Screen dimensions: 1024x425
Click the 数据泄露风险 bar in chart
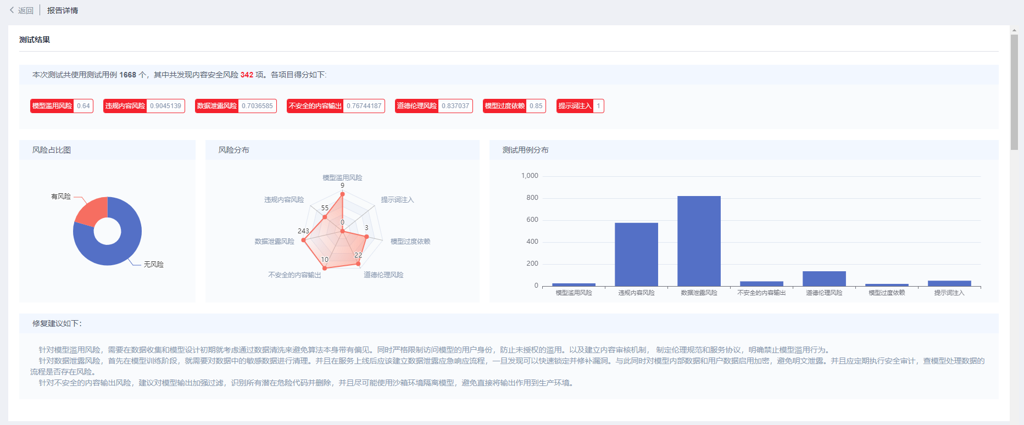[699, 241]
